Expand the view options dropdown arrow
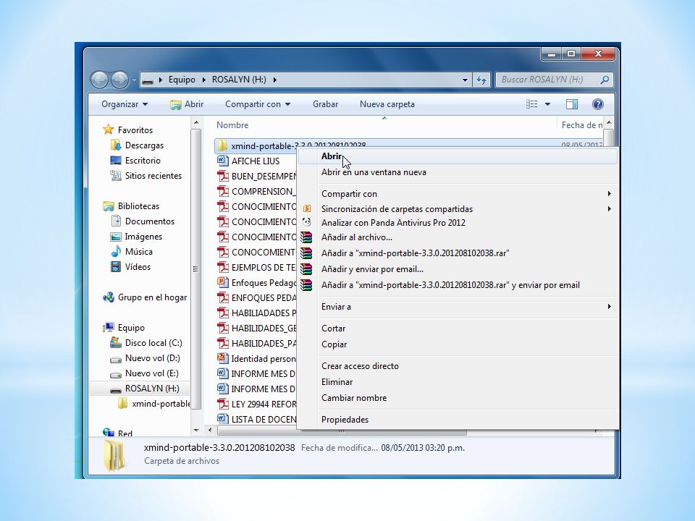This screenshot has width=695, height=521. coord(547,104)
